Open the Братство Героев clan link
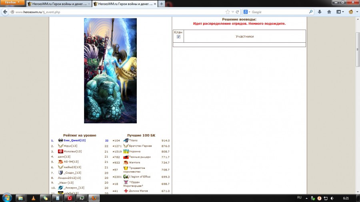360x202 pixels. [x=140, y=146]
